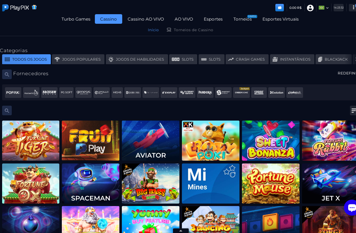Click the Redefinir reset button
The height and width of the screenshot is (233, 356).
346,73
